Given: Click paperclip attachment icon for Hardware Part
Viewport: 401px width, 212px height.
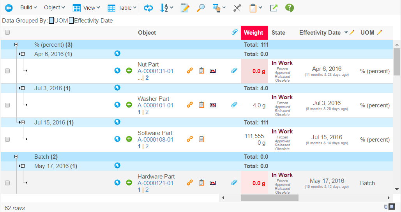Looking at the screenshot, I should tap(234, 182).
